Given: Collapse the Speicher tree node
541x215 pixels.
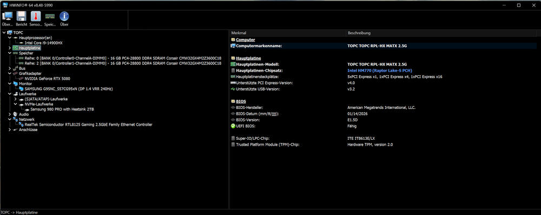Looking at the screenshot, I should [10, 53].
